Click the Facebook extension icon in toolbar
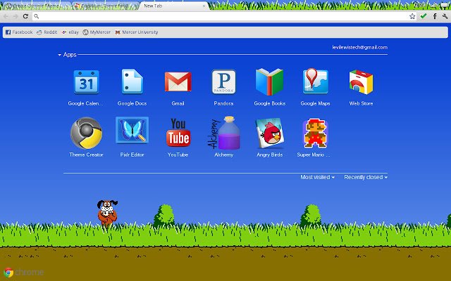 pyautogui.click(x=435, y=16)
